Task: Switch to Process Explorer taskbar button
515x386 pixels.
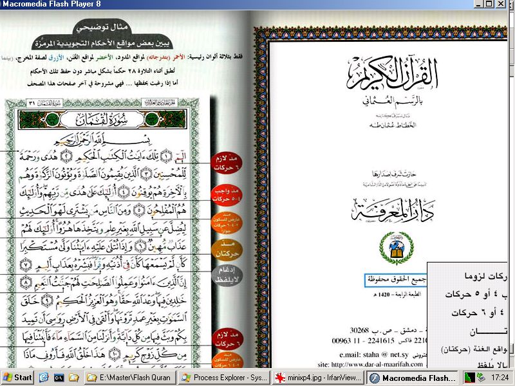Action: [x=224, y=378]
